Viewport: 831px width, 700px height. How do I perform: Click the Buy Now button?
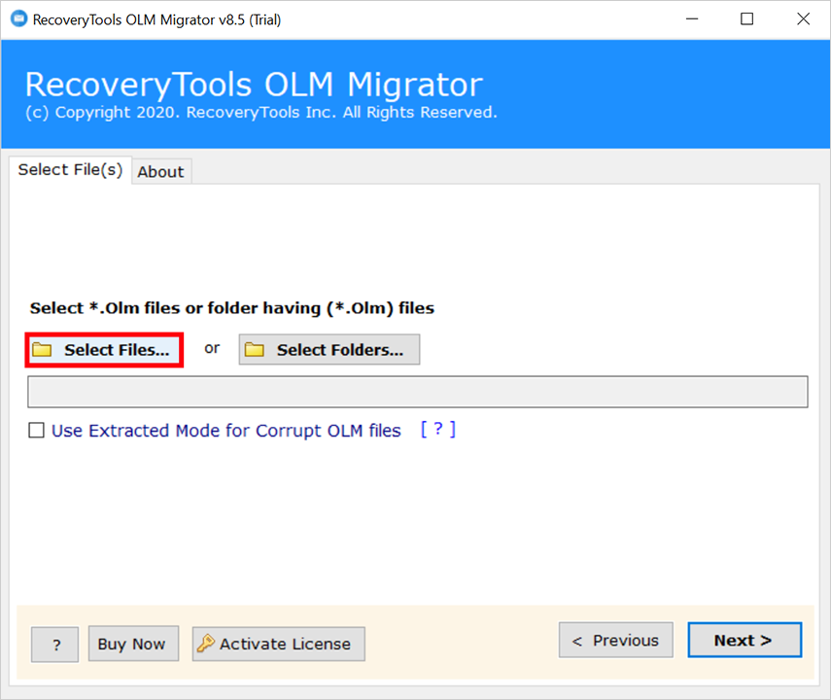133,644
